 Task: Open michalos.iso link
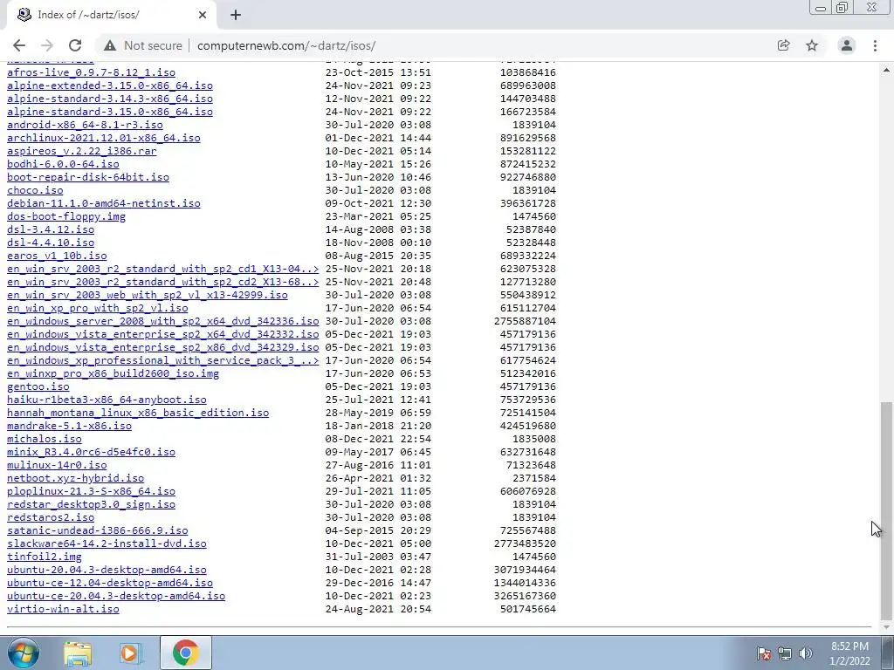[44, 440]
